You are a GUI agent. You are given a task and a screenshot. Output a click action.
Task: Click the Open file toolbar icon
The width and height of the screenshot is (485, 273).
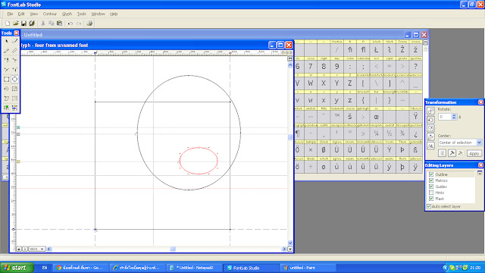pyautogui.click(x=15, y=24)
